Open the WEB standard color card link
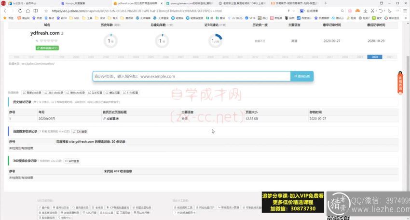 tap(185, 213)
